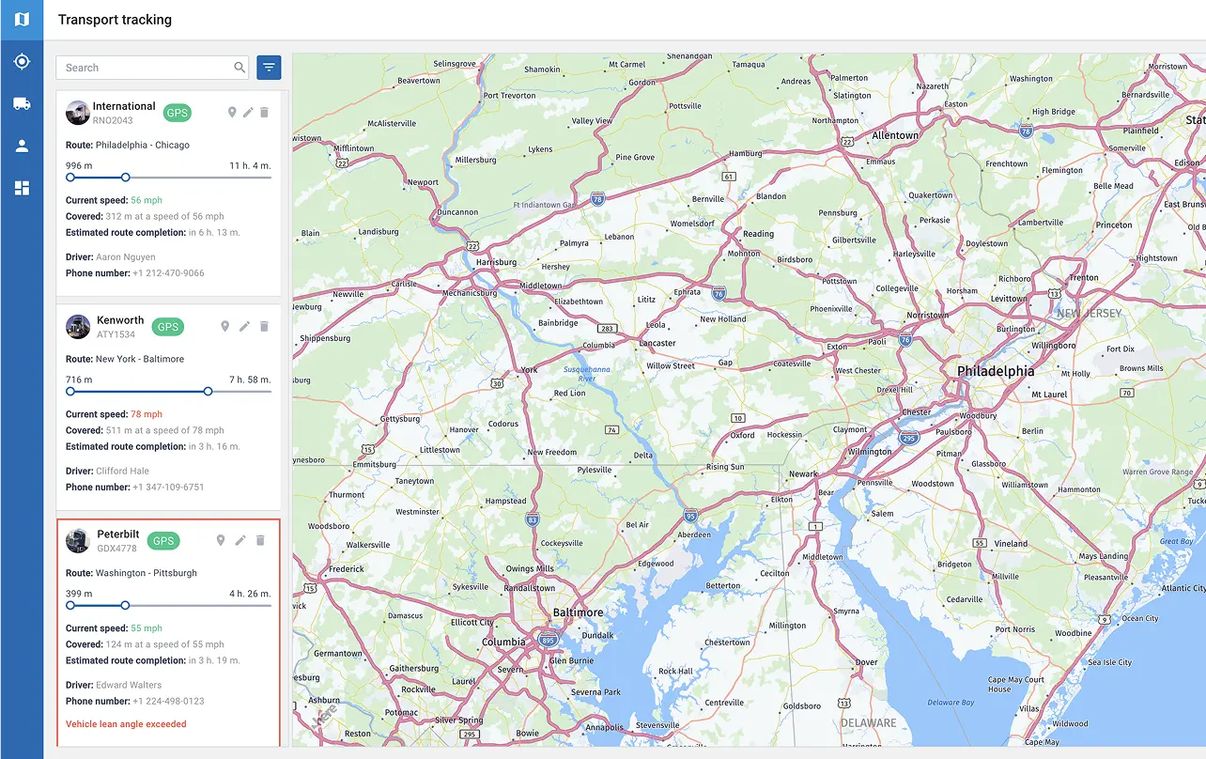Locate International truck on map
Screen dimensions: 1206x759
point(232,113)
